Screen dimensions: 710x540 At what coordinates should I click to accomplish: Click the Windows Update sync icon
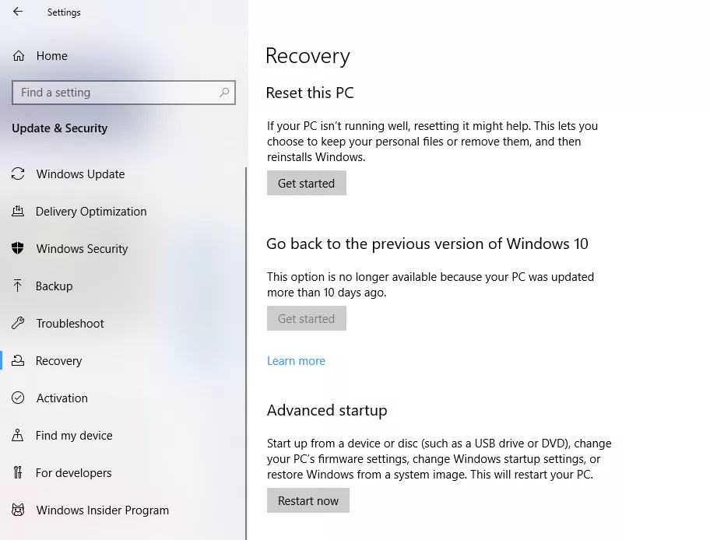pyautogui.click(x=18, y=174)
